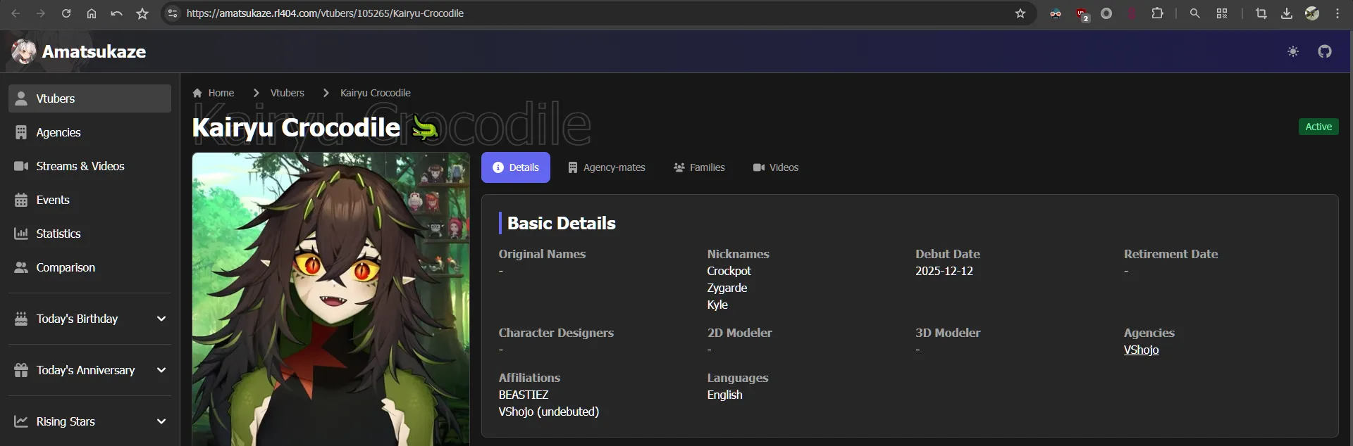Click the Amatsukaze logo avatar
Image resolution: width=1353 pixels, height=446 pixels.
(x=23, y=51)
